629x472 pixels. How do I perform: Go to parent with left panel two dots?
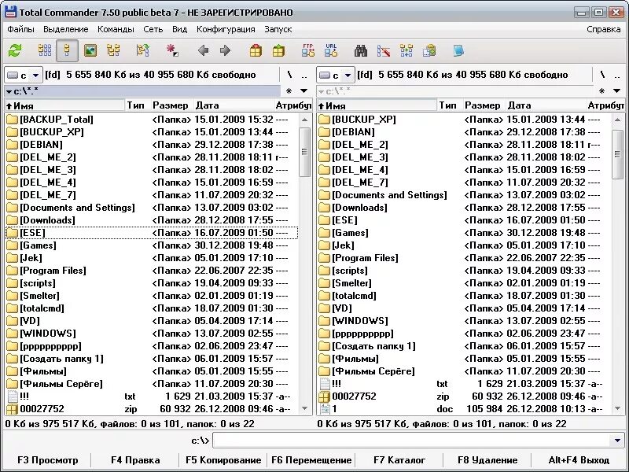[x=304, y=75]
